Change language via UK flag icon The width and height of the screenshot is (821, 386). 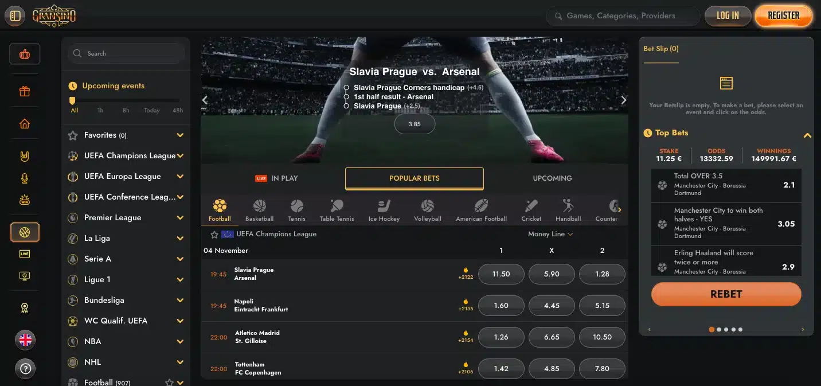pyautogui.click(x=25, y=340)
